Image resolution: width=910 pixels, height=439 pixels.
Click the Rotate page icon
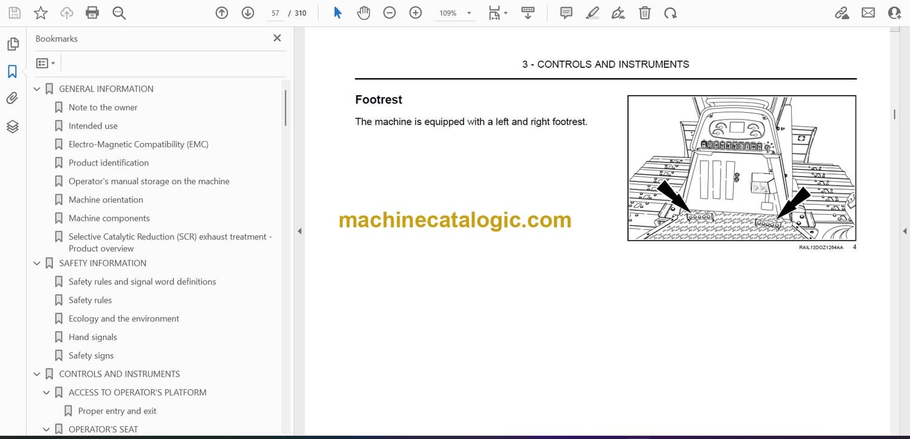tap(670, 13)
